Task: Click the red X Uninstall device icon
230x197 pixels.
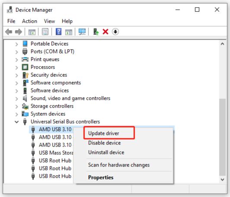Action: [x=105, y=32]
